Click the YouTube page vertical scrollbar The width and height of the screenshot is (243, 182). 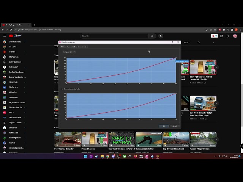[x=242, y=105]
